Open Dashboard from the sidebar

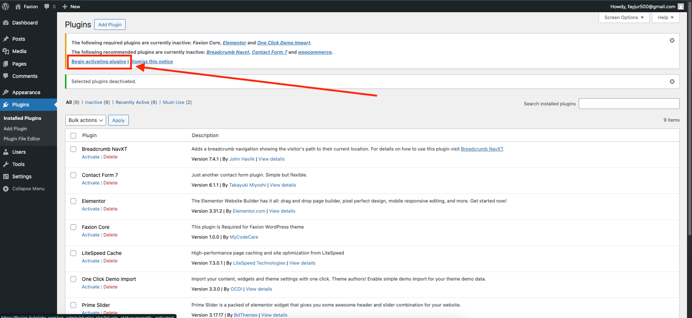[x=25, y=23]
